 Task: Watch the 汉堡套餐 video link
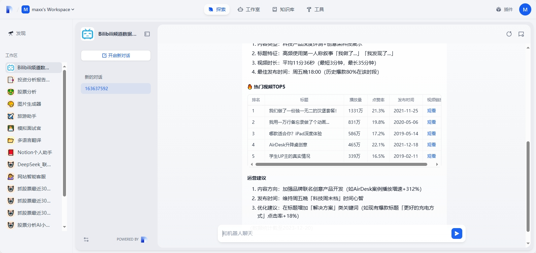coord(431,111)
